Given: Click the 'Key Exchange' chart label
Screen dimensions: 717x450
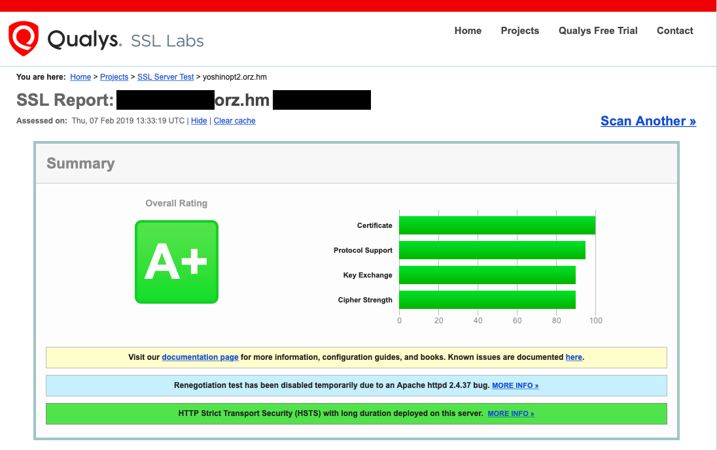Looking at the screenshot, I should pyautogui.click(x=368, y=275).
